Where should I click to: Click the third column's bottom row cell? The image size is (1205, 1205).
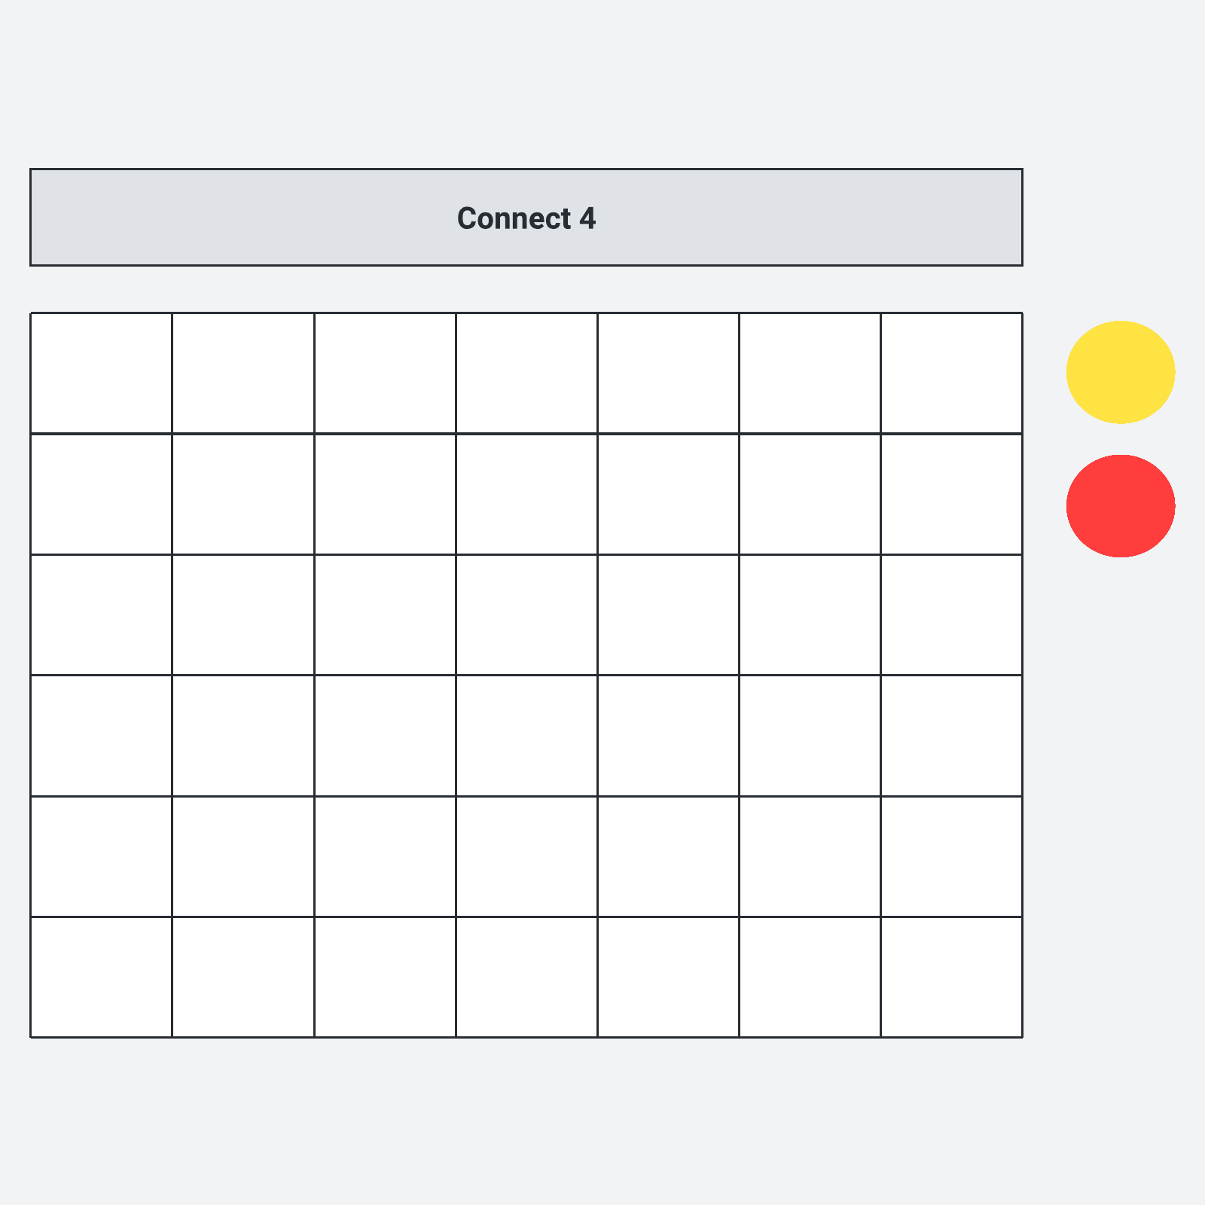pos(384,977)
